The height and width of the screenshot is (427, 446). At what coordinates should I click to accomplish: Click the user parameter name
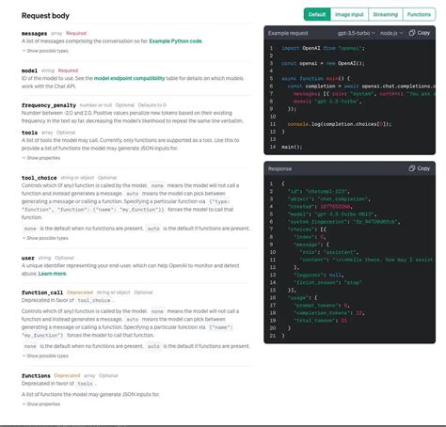[28, 258]
